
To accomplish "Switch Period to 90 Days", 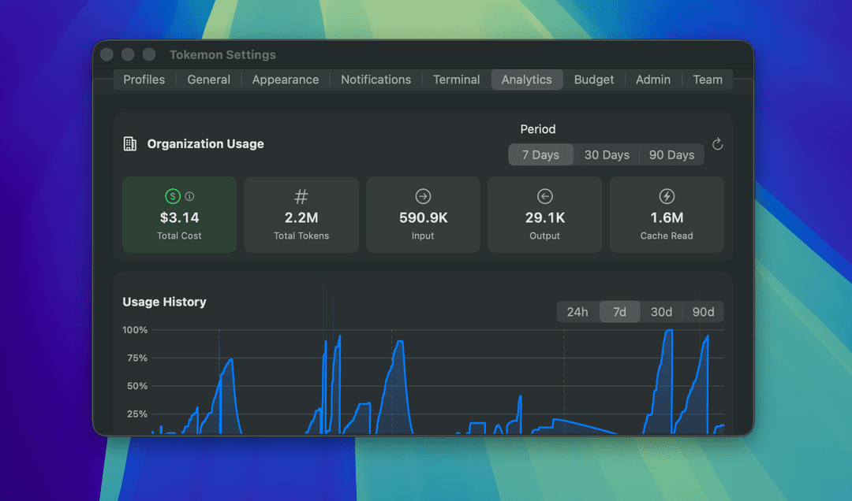I will pyautogui.click(x=671, y=154).
